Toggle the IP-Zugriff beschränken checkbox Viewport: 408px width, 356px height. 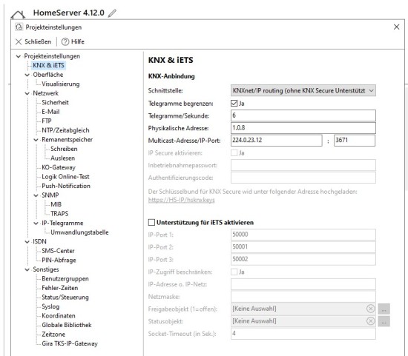coord(234,272)
